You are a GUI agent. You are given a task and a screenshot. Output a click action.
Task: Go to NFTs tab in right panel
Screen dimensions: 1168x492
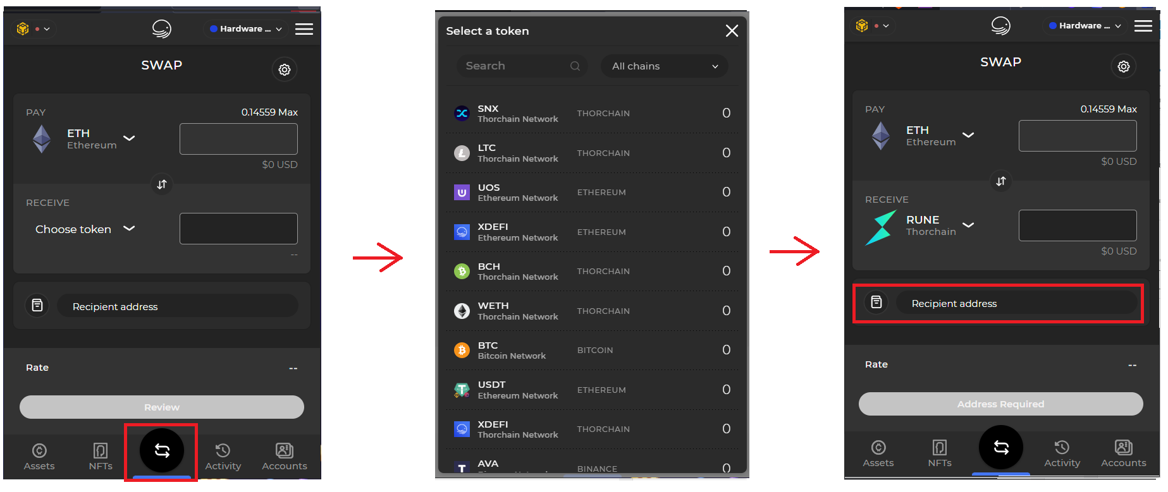[940, 453]
